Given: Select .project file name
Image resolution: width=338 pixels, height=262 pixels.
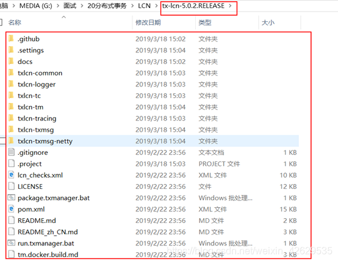Looking at the screenshot, I should coord(30,164).
